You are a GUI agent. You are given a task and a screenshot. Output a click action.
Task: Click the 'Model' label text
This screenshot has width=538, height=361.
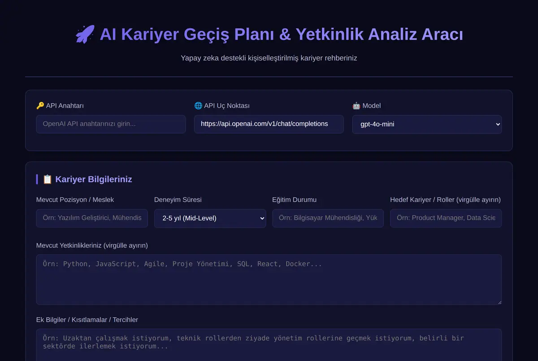[372, 106]
